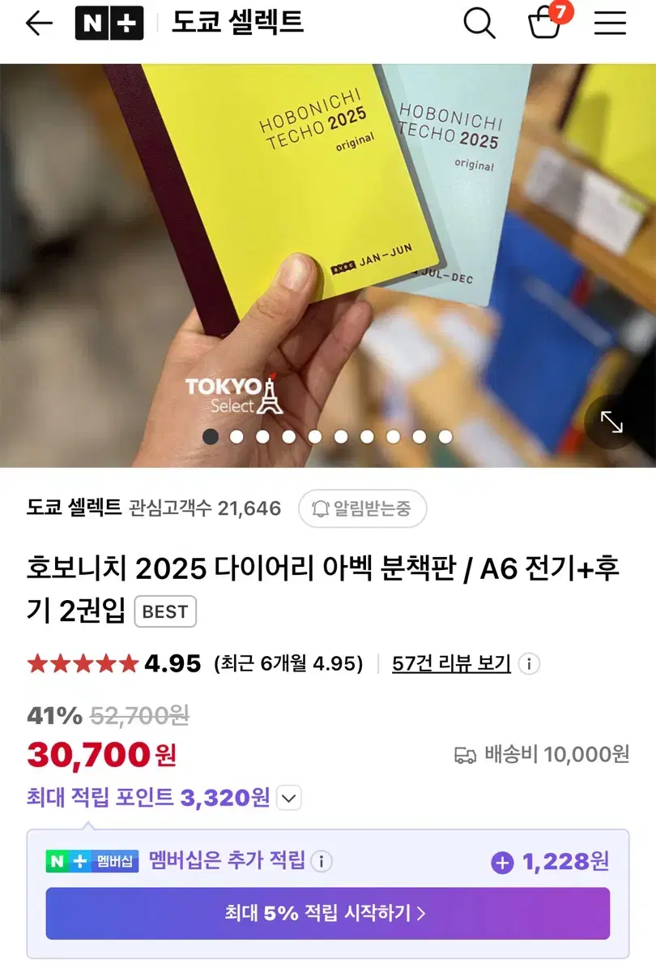Viewport: 656px width, 973px height.
Task: Open 57건 리뷰 보기 link
Action: pyautogui.click(x=451, y=664)
